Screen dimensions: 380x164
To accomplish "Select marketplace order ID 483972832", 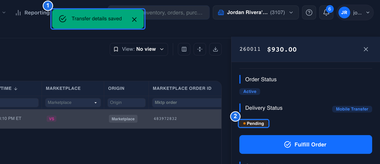I will [165, 119].
